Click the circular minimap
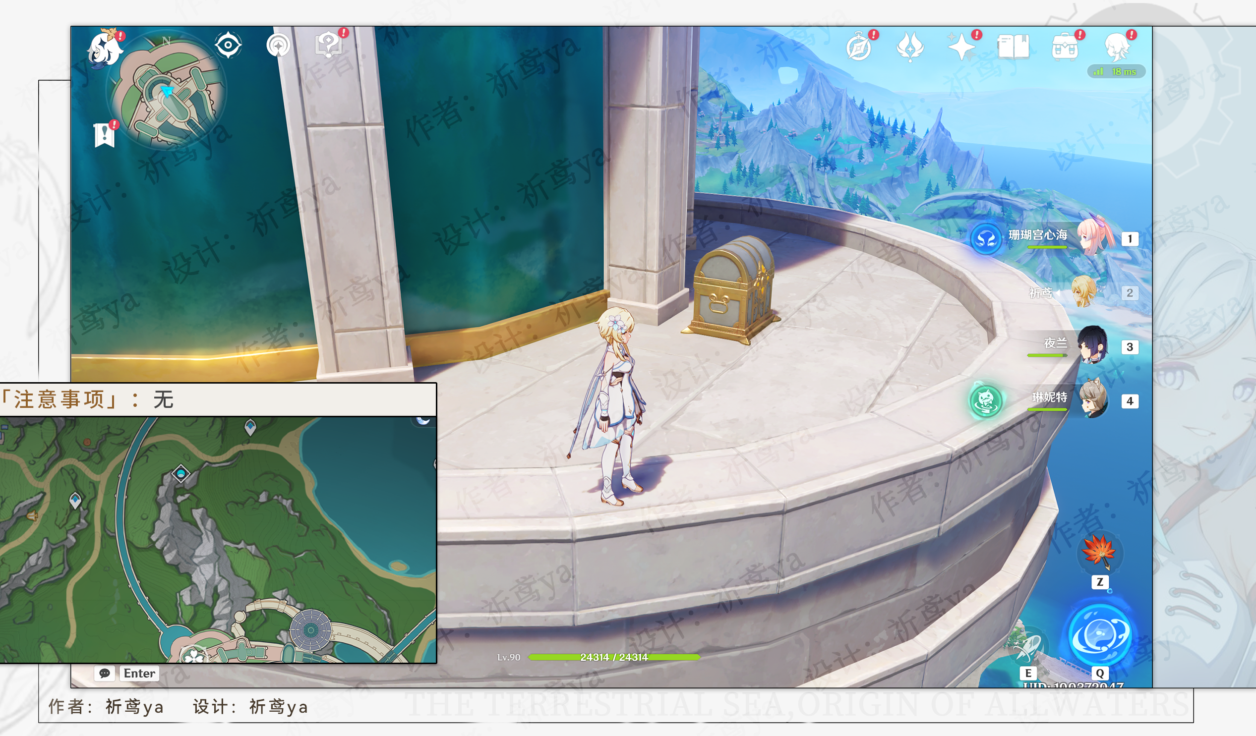The image size is (1256, 736). pos(167,90)
